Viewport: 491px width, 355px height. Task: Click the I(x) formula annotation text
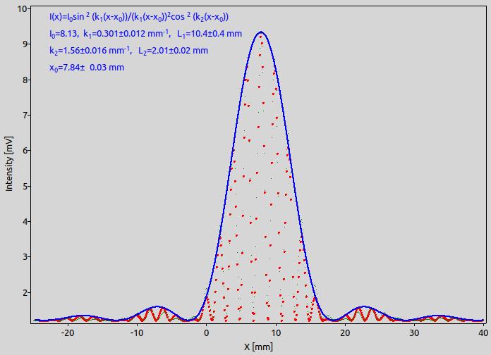139,17
